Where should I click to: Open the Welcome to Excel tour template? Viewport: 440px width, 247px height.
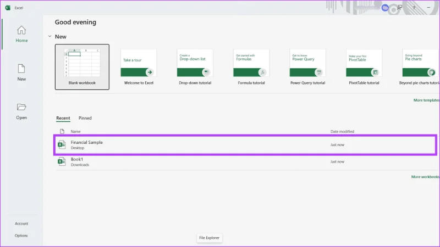(139, 67)
